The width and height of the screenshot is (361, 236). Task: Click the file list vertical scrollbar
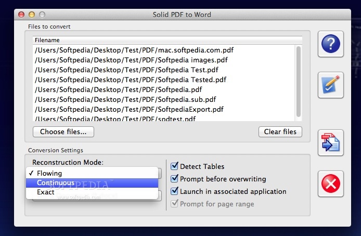(x=299, y=82)
